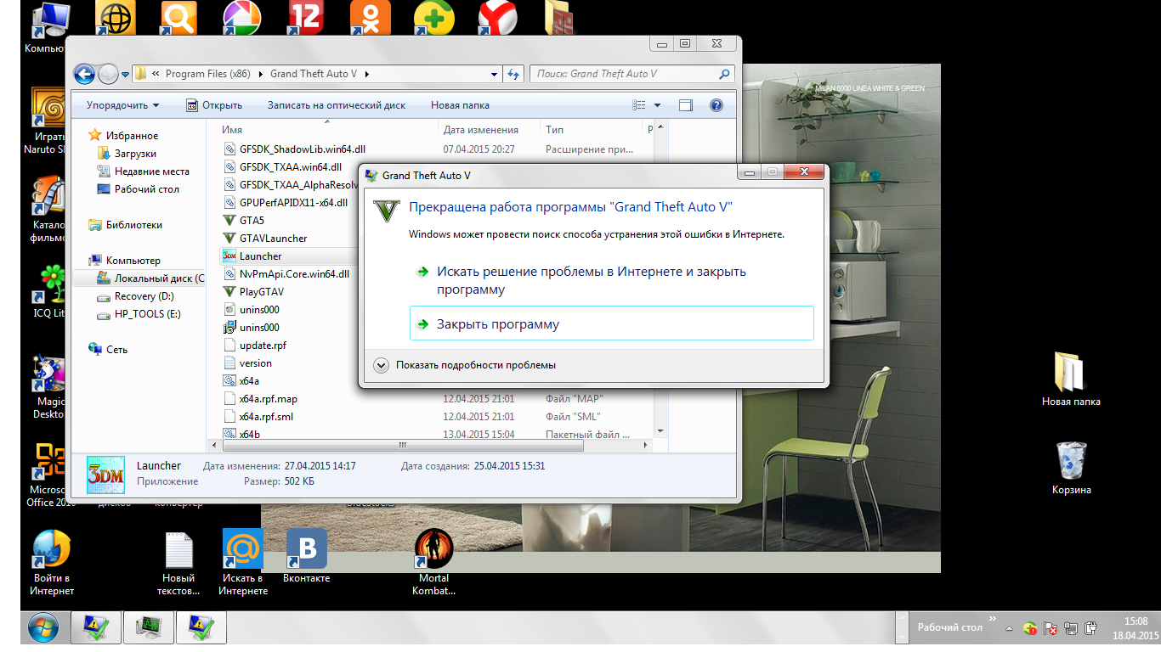The image size is (1161, 652).
Task: Select the GPUPerfAPIDX11-x64.dll file
Action: click(x=285, y=203)
